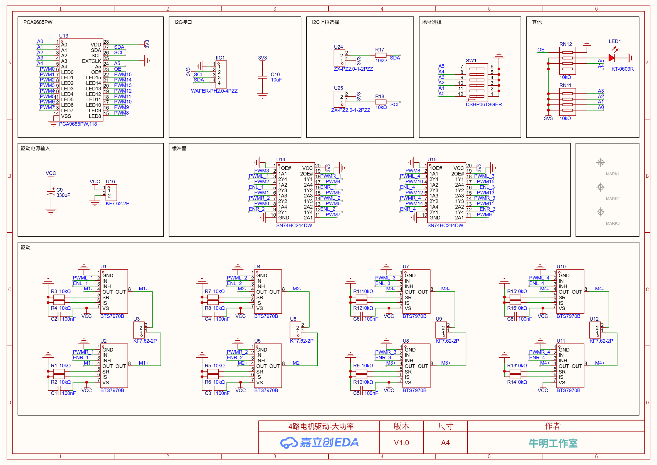Click the 尺寸 header cell

(445, 426)
